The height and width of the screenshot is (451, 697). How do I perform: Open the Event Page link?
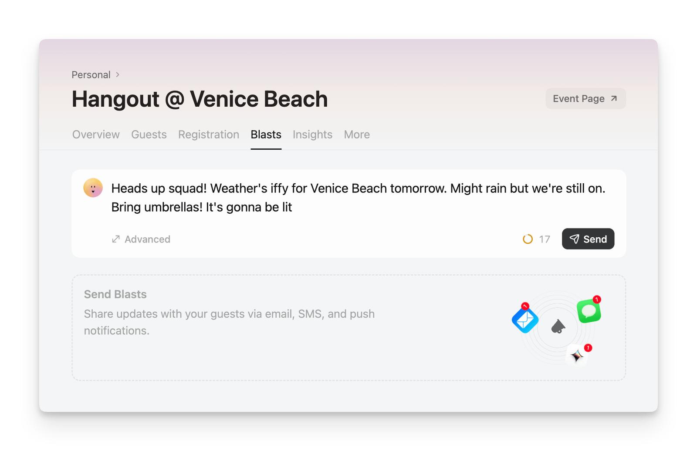pyautogui.click(x=579, y=99)
